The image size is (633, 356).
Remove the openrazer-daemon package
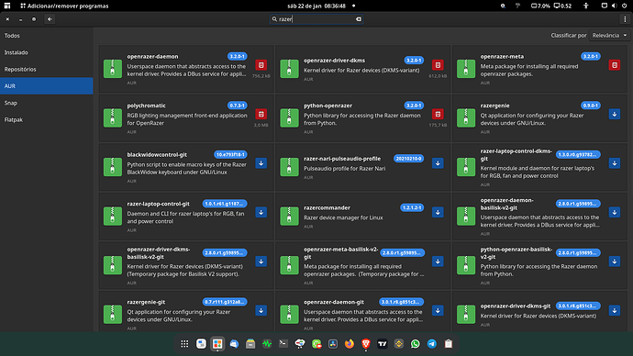click(261, 65)
